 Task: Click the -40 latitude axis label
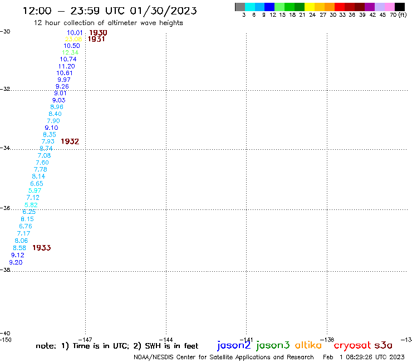point(5,334)
